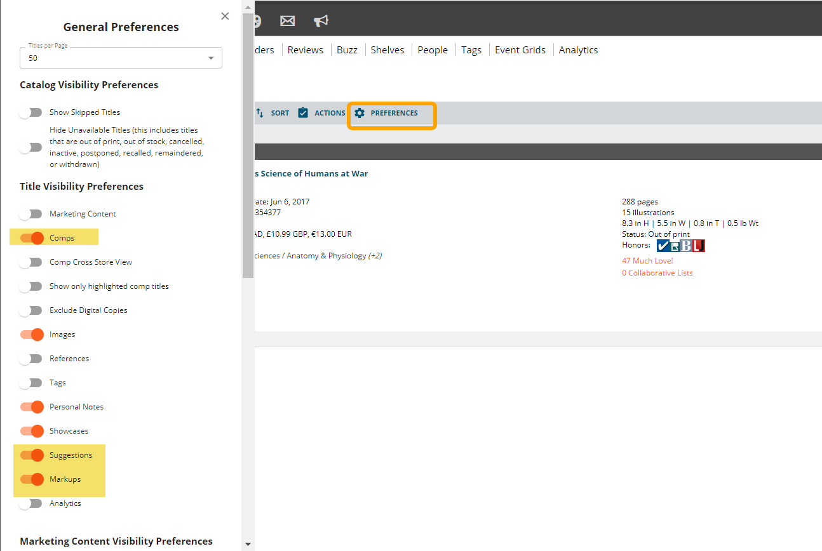The image size is (822, 551).
Task: Click the Sort arrows icon
Action: coord(260,113)
